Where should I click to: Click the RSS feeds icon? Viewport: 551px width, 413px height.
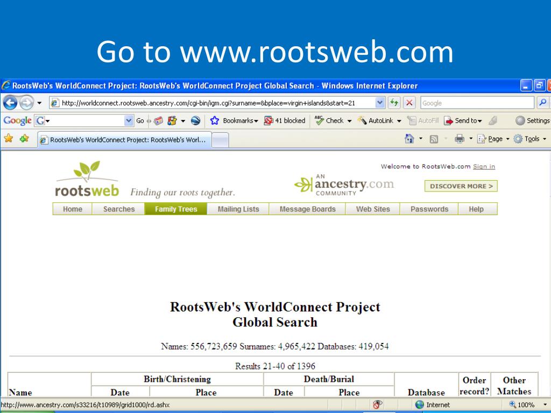pyautogui.click(x=434, y=139)
